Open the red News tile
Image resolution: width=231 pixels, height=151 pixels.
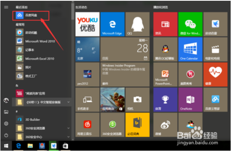[x=165, y=24]
